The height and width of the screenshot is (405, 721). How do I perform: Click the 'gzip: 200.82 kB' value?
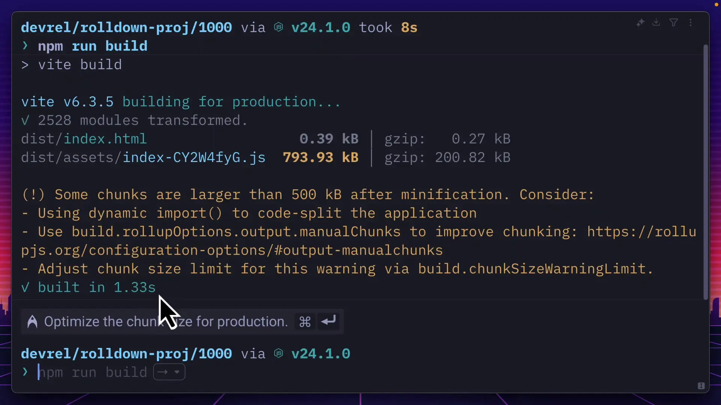pos(447,157)
